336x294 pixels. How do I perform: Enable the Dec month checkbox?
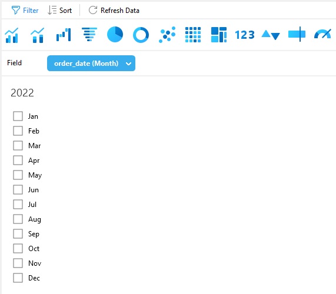click(18, 278)
